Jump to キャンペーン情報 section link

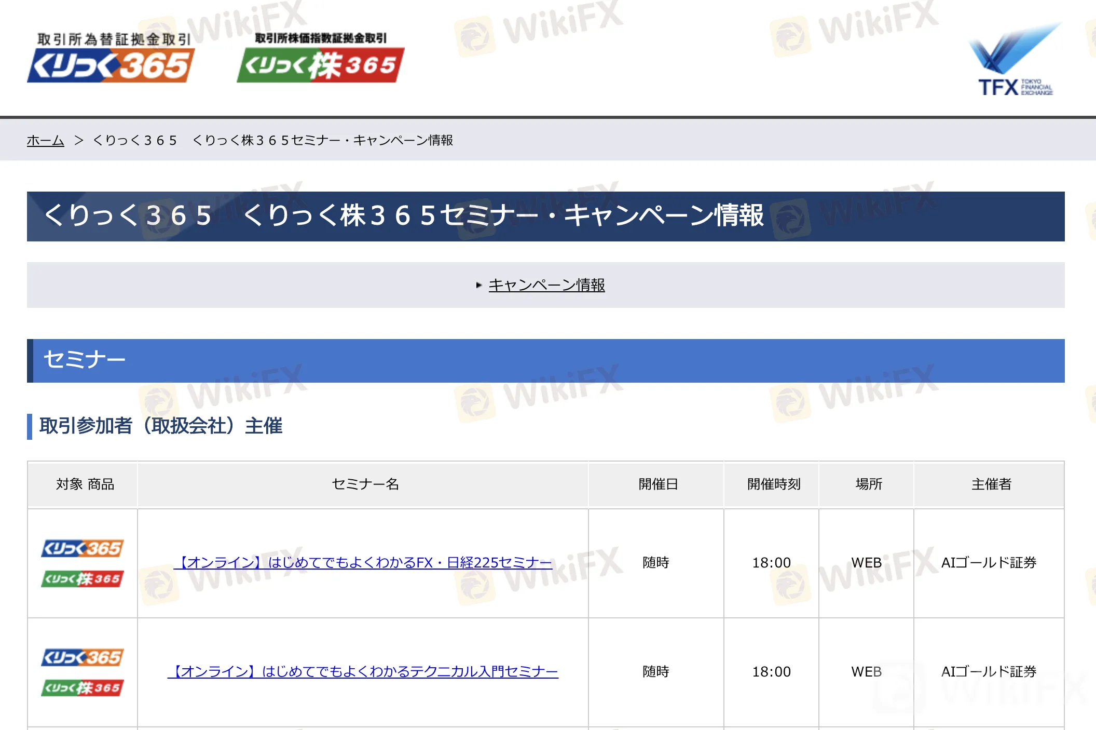(546, 285)
